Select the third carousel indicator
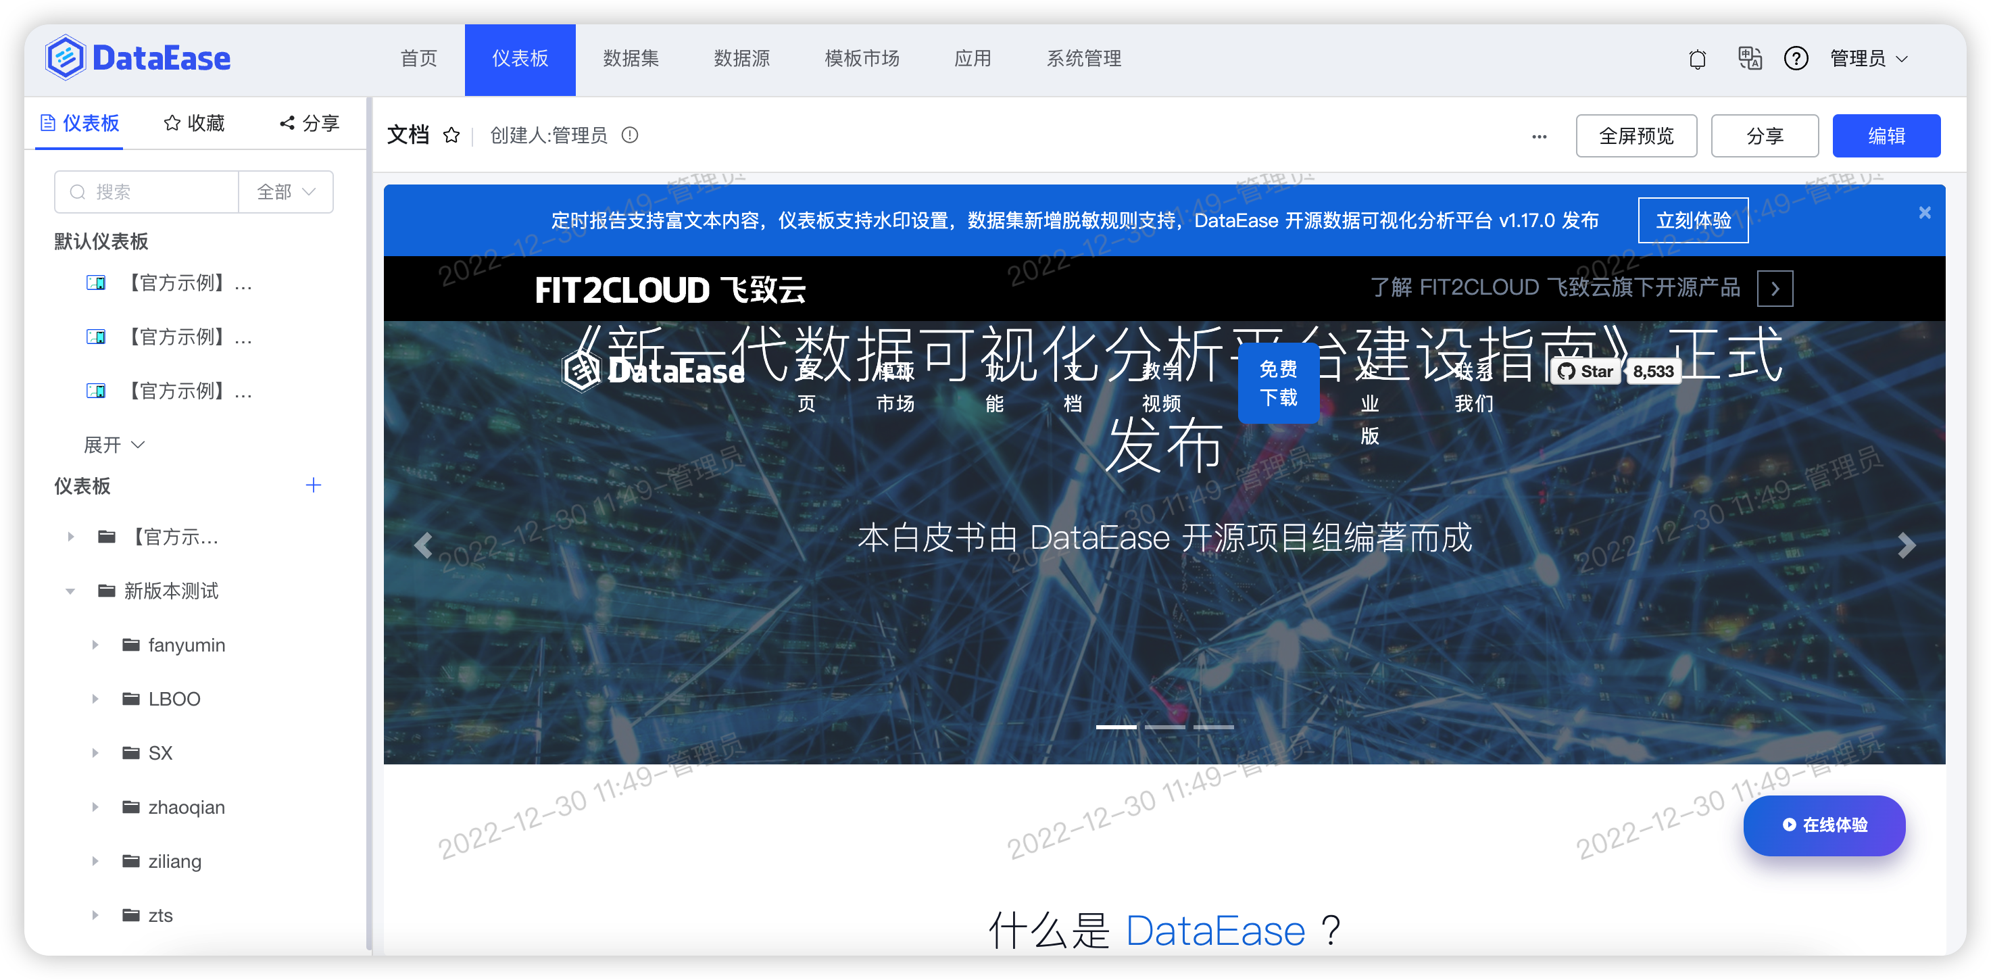The height and width of the screenshot is (980, 1991). [x=1214, y=727]
